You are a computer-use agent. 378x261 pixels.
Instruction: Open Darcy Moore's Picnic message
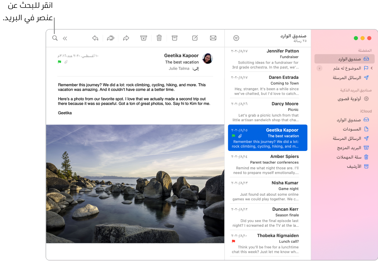pyautogui.click(x=265, y=111)
